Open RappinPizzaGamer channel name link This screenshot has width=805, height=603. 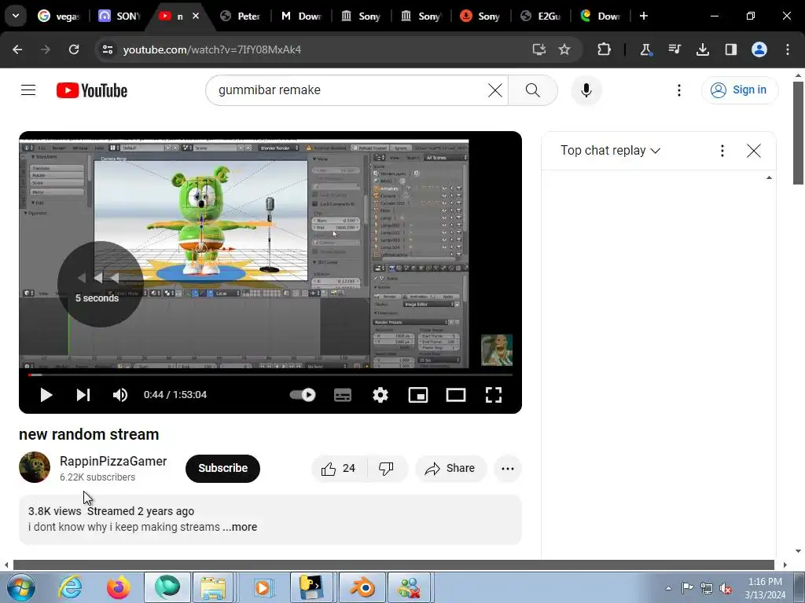tap(113, 461)
